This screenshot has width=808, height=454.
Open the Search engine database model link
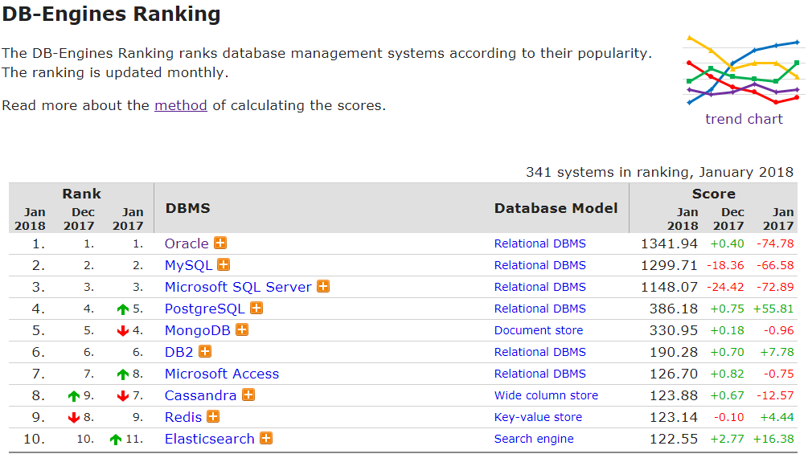pos(534,439)
